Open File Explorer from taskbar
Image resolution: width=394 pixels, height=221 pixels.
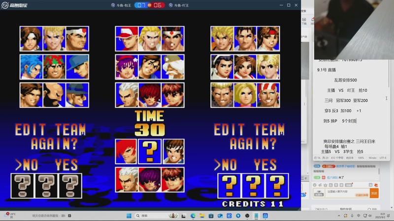coord(202,216)
